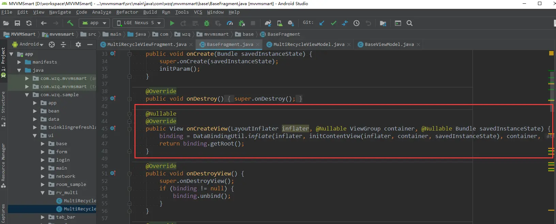Click the scroll-from-source target icon
This screenshot has height=224, width=556.
pyautogui.click(x=52, y=45)
